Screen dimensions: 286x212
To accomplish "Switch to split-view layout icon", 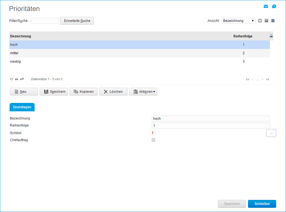I will [266, 21].
